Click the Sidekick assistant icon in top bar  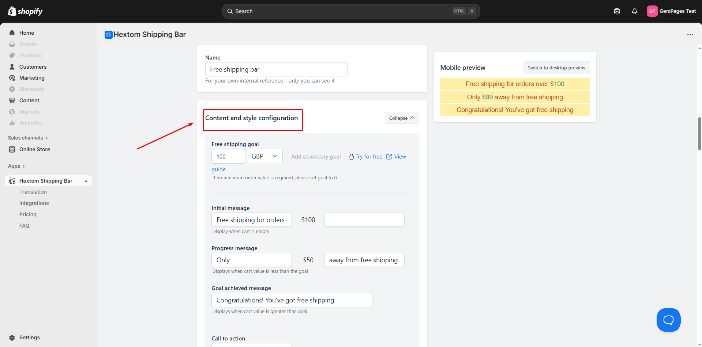pos(617,11)
